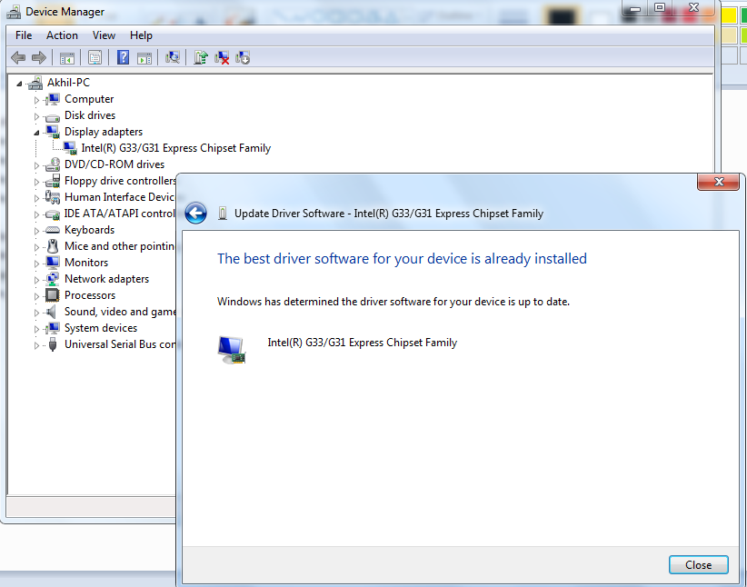Expand the Mice and other pointing devices category
747x587 pixels.
tap(36, 247)
